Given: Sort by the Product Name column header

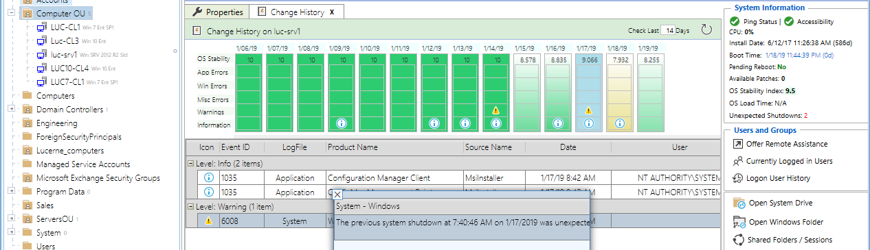Looking at the screenshot, I should pos(394,147).
